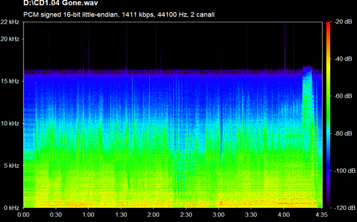
Task: Click the 5 kHz frequency axis label
Action: point(11,165)
